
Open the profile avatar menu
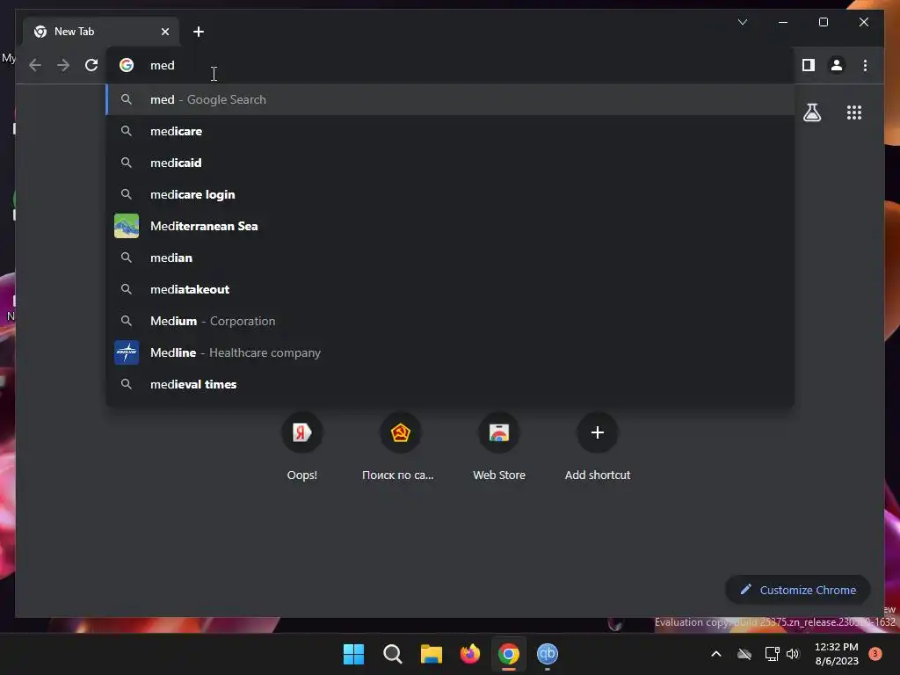click(x=837, y=65)
